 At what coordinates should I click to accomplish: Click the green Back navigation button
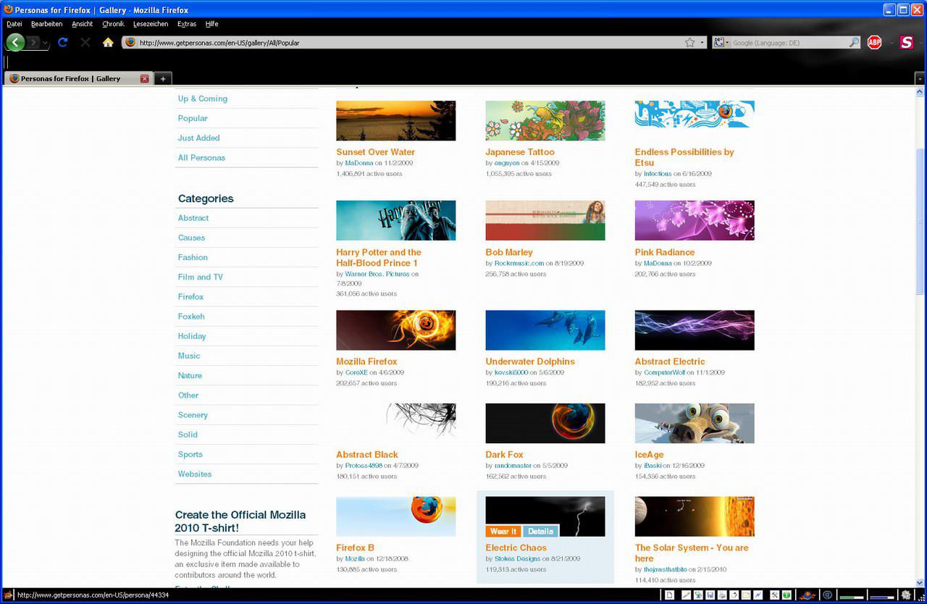point(15,43)
